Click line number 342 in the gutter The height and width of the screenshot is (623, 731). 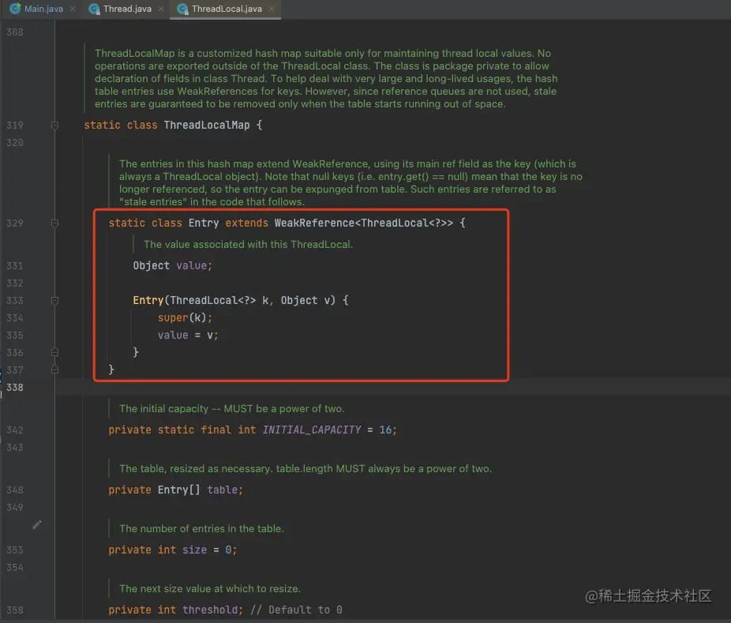(14, 430)
